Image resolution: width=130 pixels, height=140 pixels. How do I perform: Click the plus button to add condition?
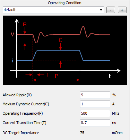pos(122,10)
